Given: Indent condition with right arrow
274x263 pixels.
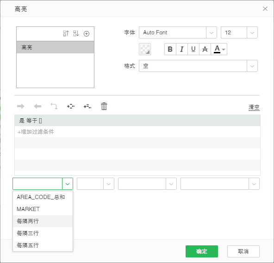Looking at the screenshot, I should pos(21,106).
